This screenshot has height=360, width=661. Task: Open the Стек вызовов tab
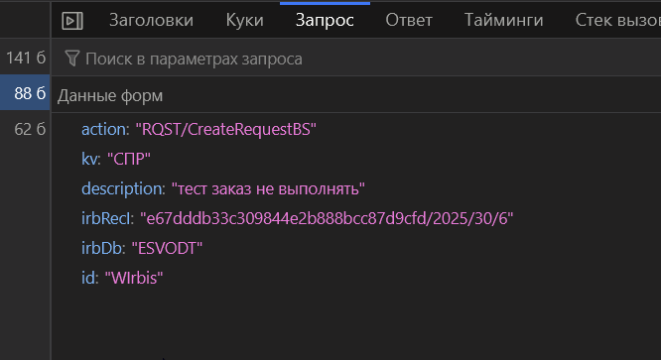pyautogui.click(x=617, y=20)
